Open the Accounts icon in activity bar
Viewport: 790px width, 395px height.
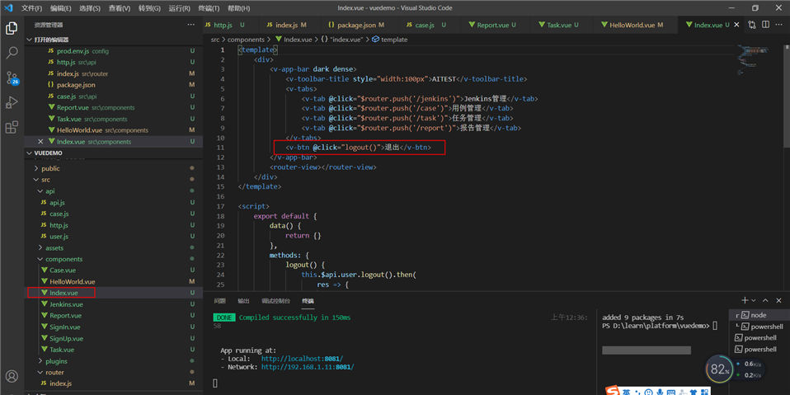11,376
